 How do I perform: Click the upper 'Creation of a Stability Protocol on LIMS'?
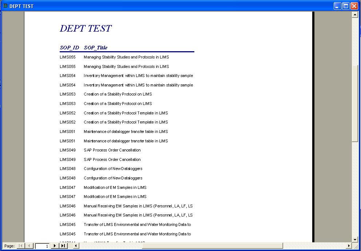coord(118,94)
